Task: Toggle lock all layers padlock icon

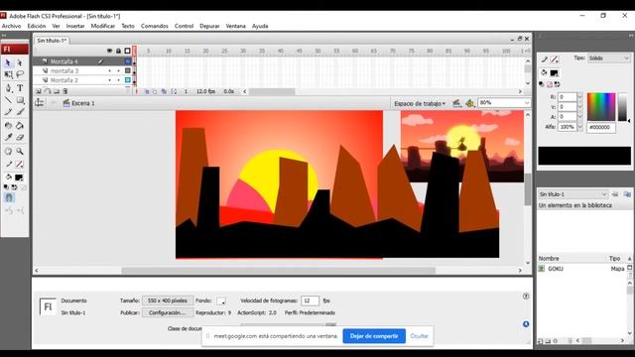Action: coord(118,51)
